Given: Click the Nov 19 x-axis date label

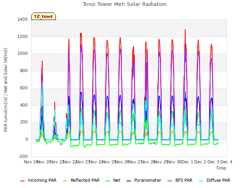Looking at the screenshot, I should click(x=30, y=162).
